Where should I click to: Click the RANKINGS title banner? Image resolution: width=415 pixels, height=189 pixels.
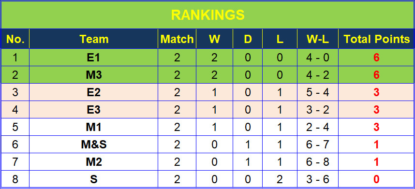tap(207, 15)
